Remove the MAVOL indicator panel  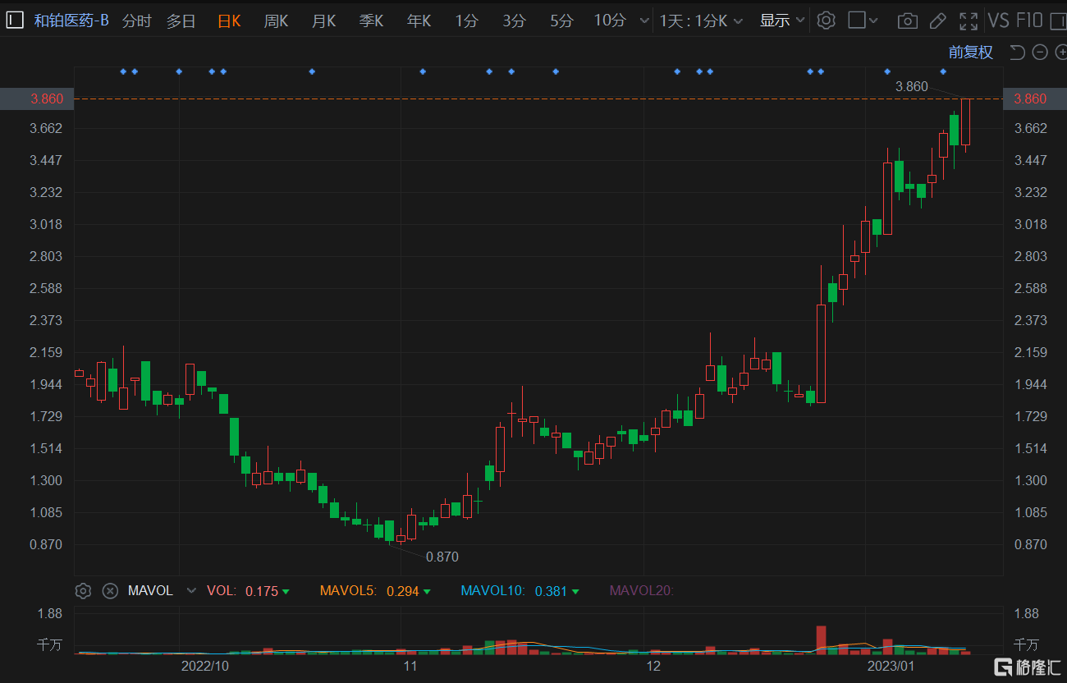coord(110,590)
